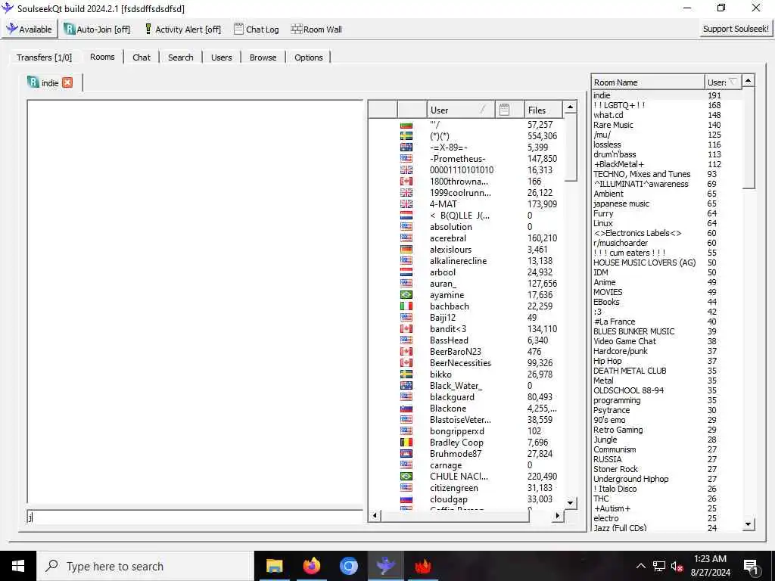Click Soulseek taskbar icon
This screenshot has height=581, width=775.
pos(385,566)
